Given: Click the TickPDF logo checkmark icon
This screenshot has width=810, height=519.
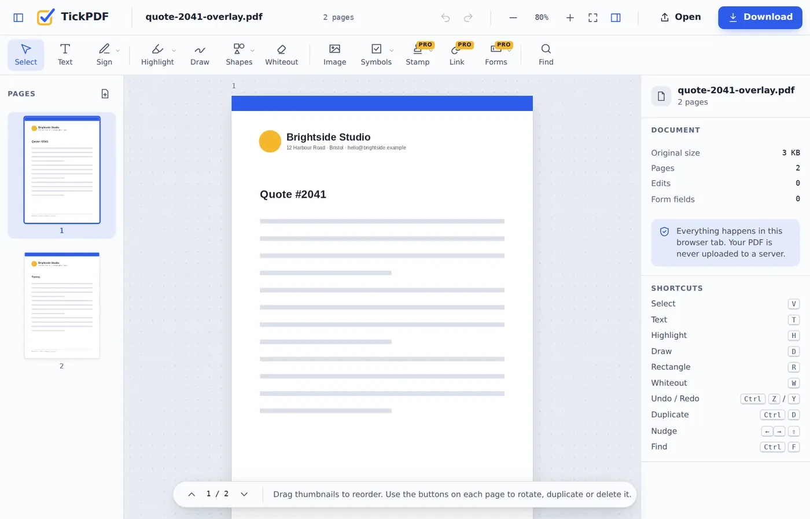Looking at the screenshot, I should click(45, 17).
